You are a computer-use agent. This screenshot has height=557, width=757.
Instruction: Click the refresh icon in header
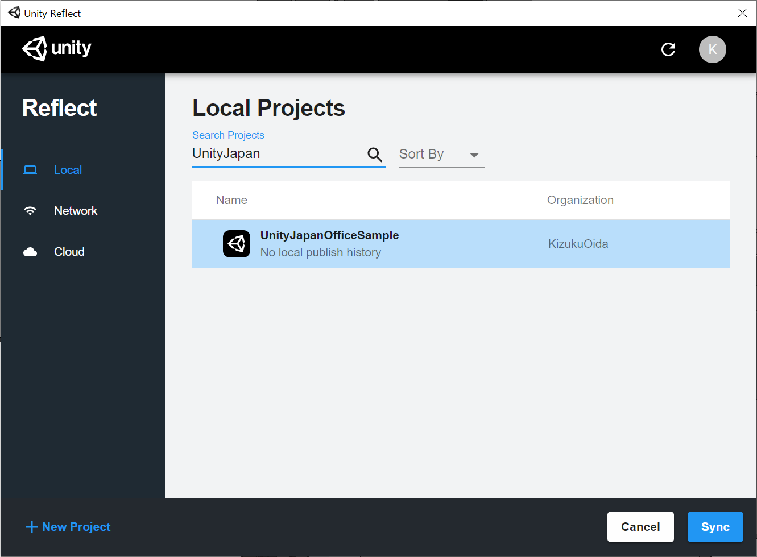[x=668, y=49]
